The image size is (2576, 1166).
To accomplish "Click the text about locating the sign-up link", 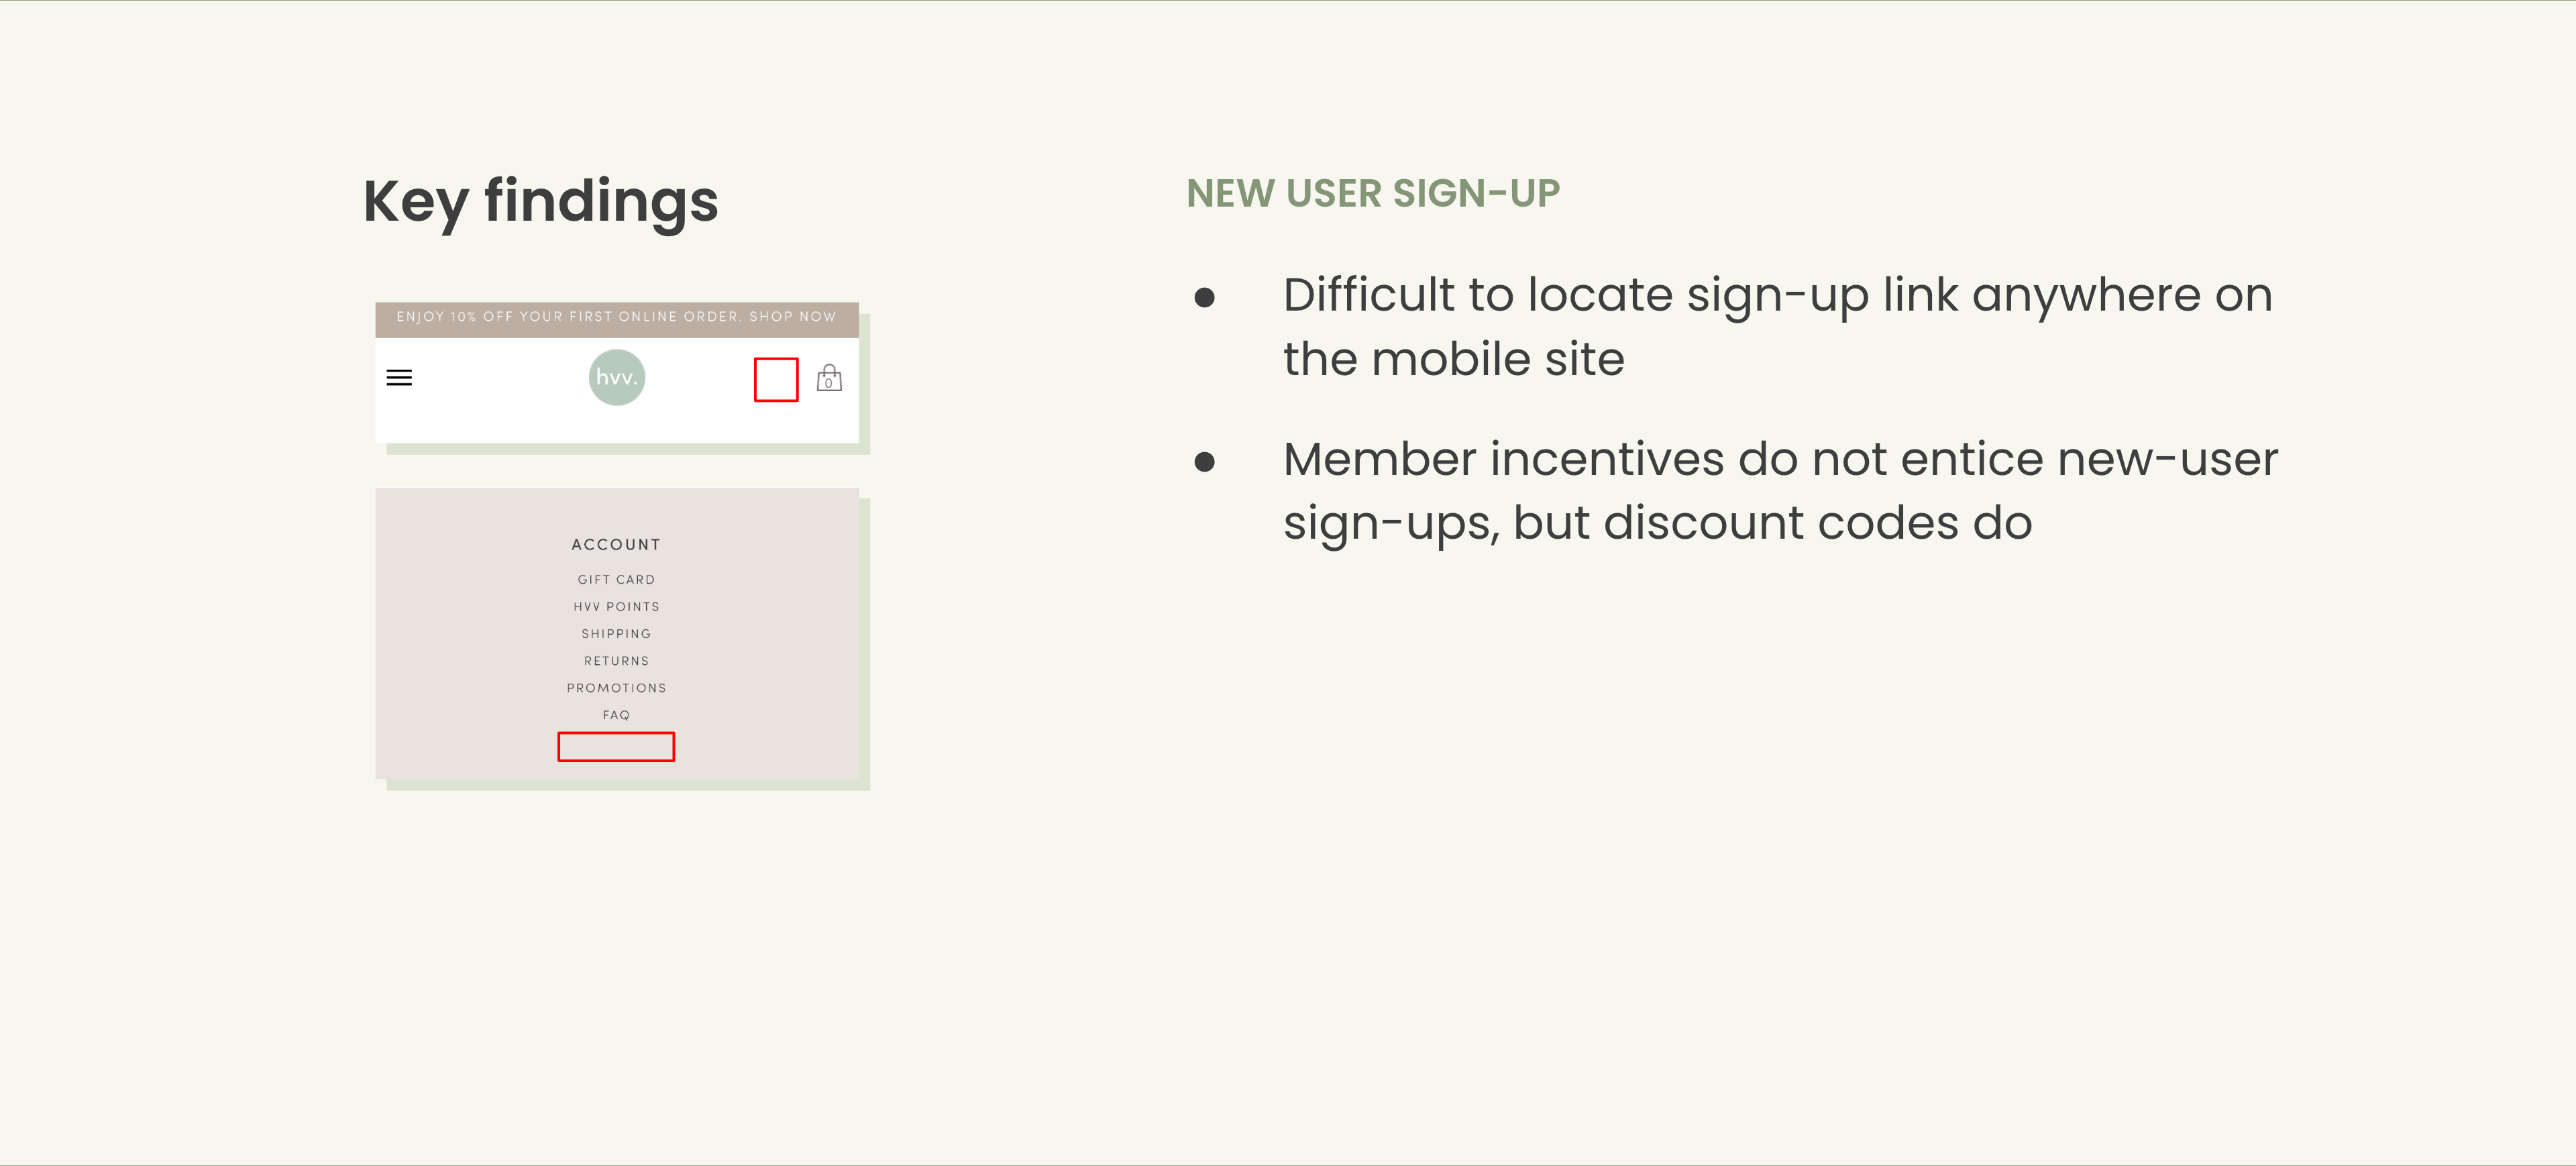I will (1777, 326).
